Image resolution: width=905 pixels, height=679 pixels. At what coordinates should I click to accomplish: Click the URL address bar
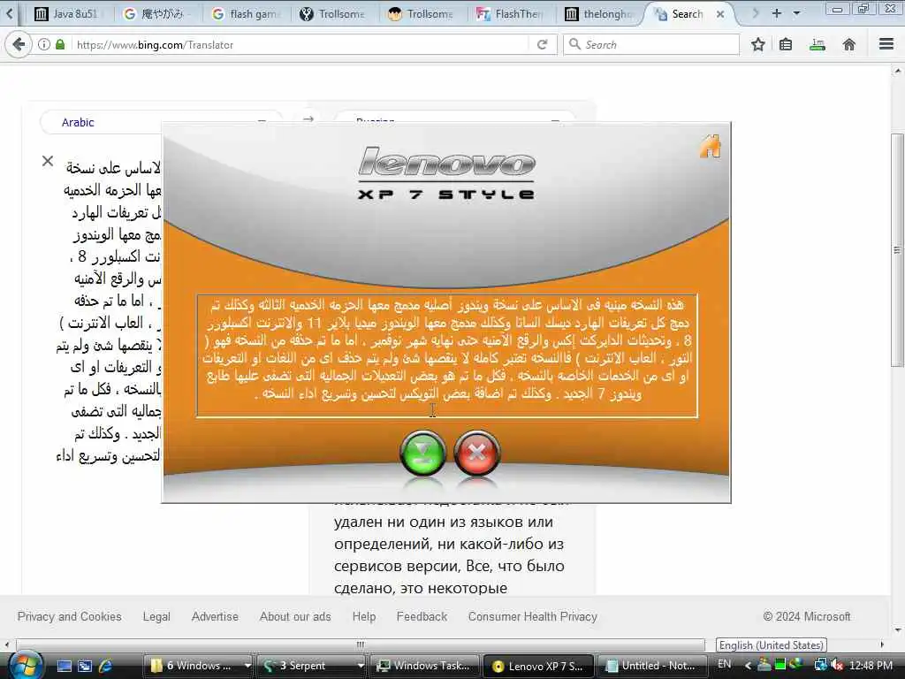[300, 44]
